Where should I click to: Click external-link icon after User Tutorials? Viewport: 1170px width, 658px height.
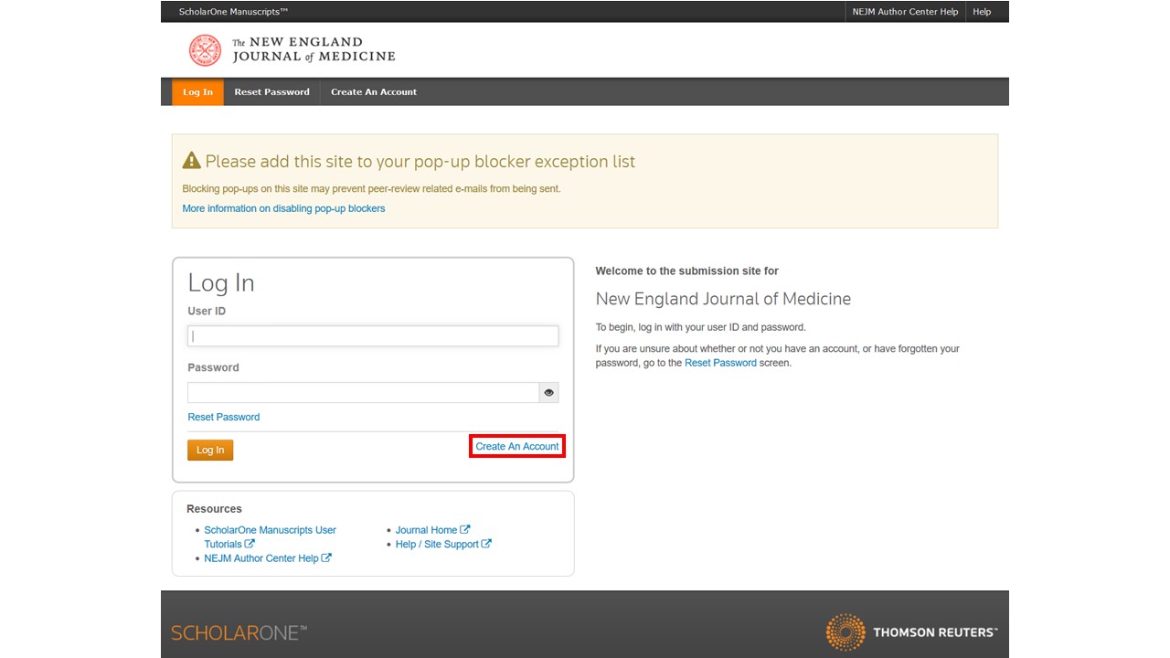(x=250, y=544)
